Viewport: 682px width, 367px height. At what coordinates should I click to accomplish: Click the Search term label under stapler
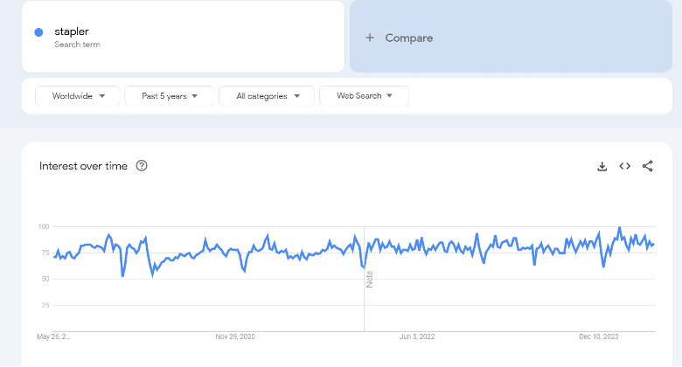pos(78,45)
